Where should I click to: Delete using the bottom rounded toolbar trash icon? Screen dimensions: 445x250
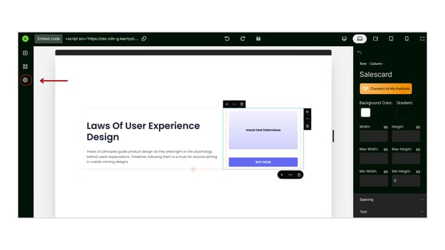click(299, 175)
